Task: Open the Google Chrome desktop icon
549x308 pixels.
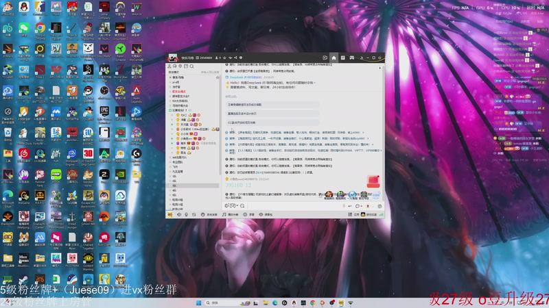Action: coord(40,29)
